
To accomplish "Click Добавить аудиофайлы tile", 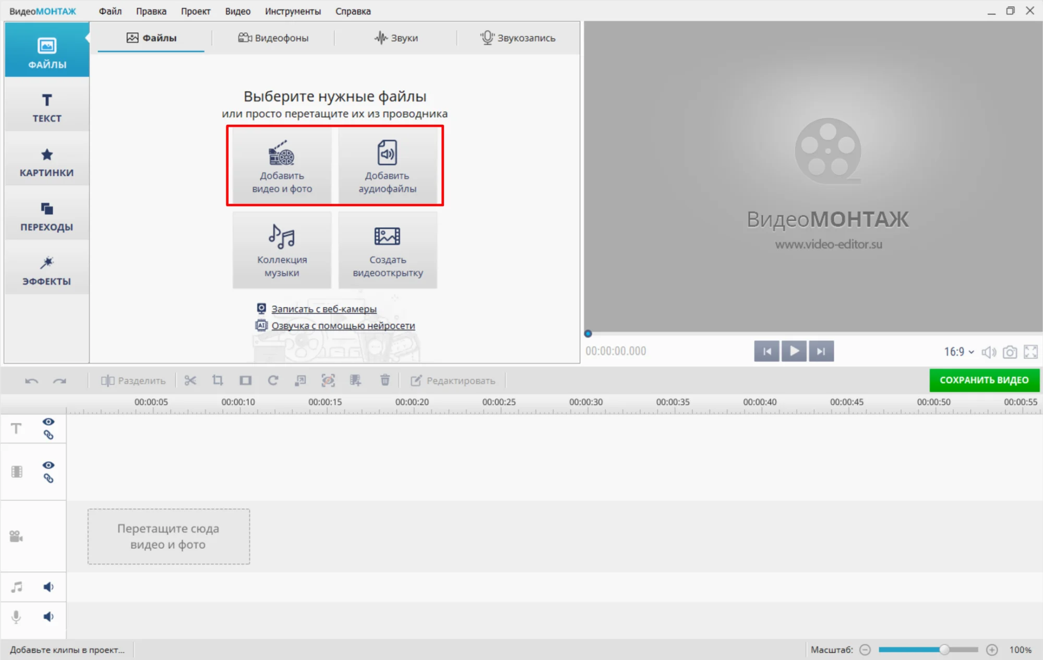I will point(387,166).
